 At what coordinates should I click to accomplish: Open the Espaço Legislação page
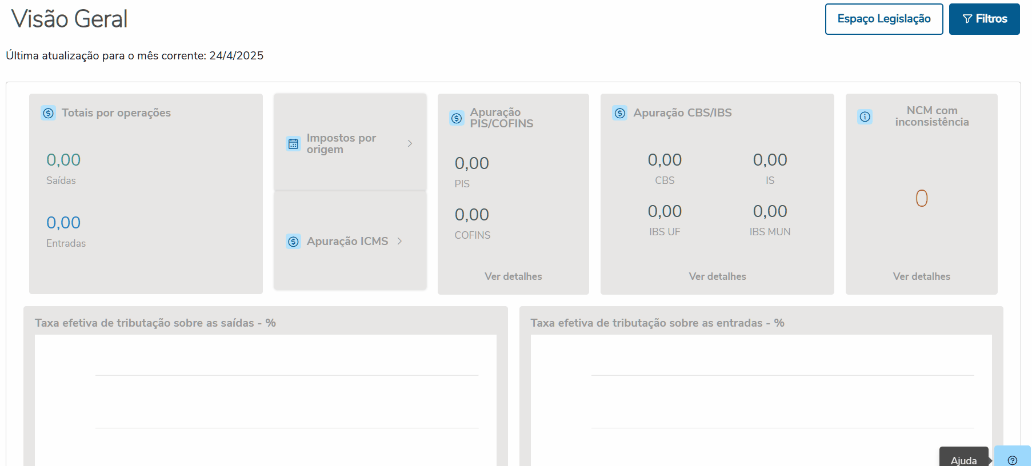884,19
